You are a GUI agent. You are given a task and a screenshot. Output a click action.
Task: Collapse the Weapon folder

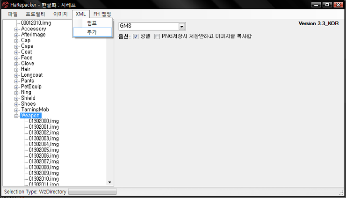coord(16,116)
